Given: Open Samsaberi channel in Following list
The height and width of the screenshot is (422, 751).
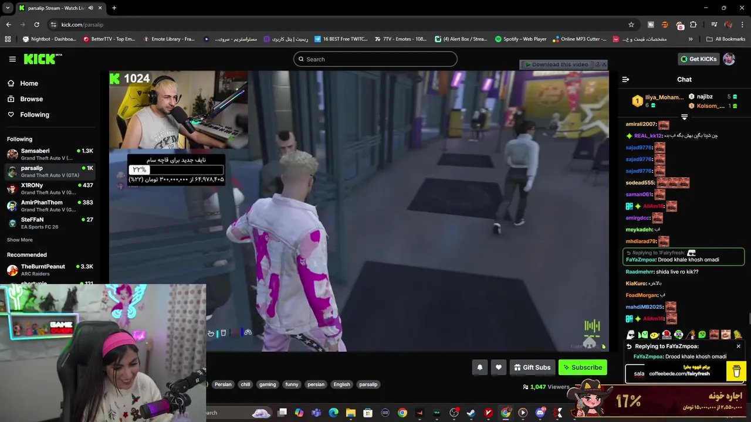Looking at the screenshot, I should [50, 154].
